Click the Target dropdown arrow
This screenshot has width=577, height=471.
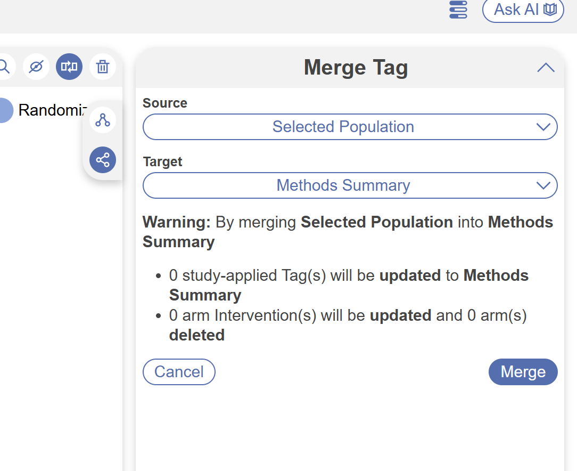(x=543, y=185)
